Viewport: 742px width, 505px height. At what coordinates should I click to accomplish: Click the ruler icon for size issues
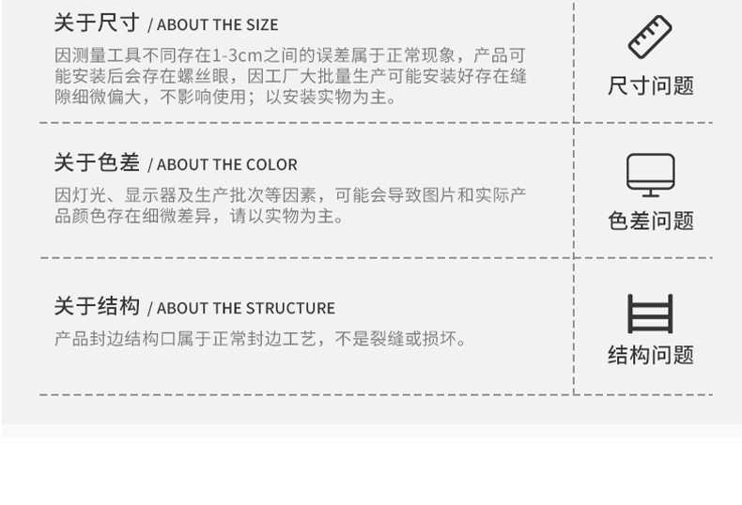click(x=650, y=38)
